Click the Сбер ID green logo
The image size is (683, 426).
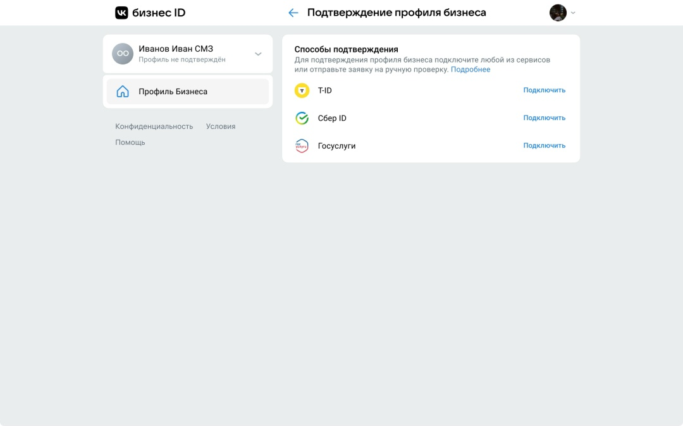point(302,118)
